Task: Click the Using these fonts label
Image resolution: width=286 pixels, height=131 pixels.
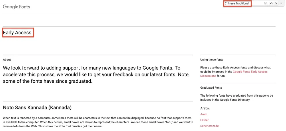Action: pyautogui.click(x=212, y=60)
